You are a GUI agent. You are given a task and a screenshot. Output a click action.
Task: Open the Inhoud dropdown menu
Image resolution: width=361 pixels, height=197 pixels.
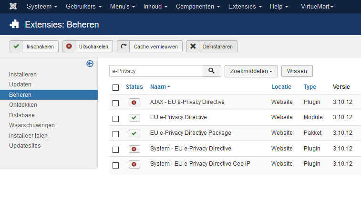155,7
